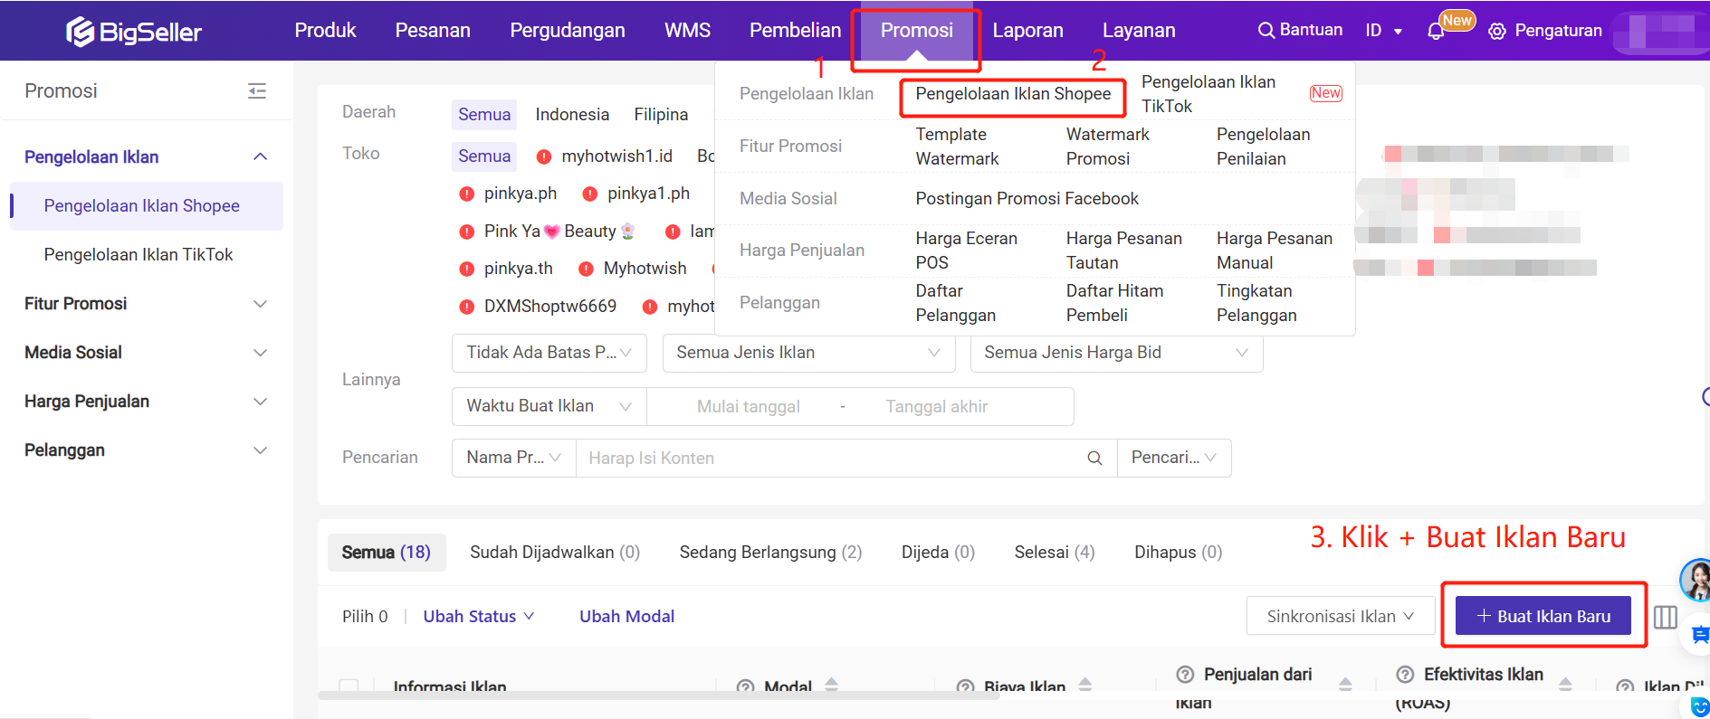Open Nama Pr... search type dropdown
Viewport: 1710px width, 719px height.
click(513, 458)
